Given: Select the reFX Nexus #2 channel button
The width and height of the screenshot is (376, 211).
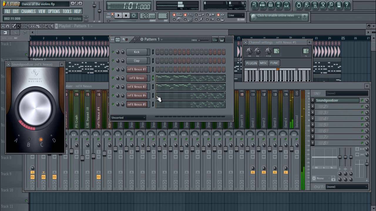Looking at the screenshot, I should click(137, 87).
